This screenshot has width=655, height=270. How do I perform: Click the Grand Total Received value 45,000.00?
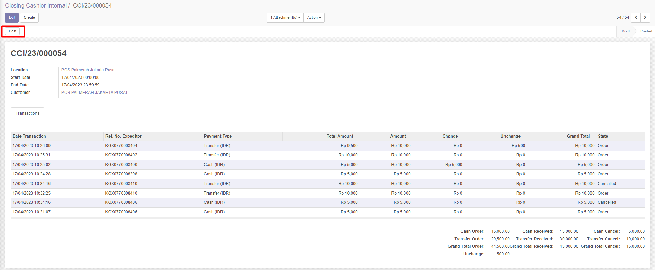click(x=569, y=246)
